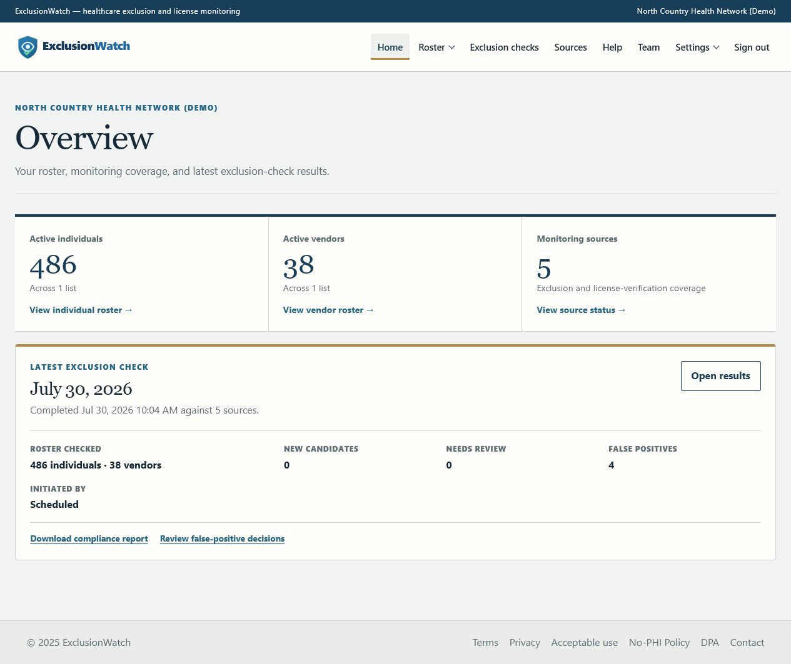Click the 'Latest Exclusion Check' label

click(x=89, y=367)
